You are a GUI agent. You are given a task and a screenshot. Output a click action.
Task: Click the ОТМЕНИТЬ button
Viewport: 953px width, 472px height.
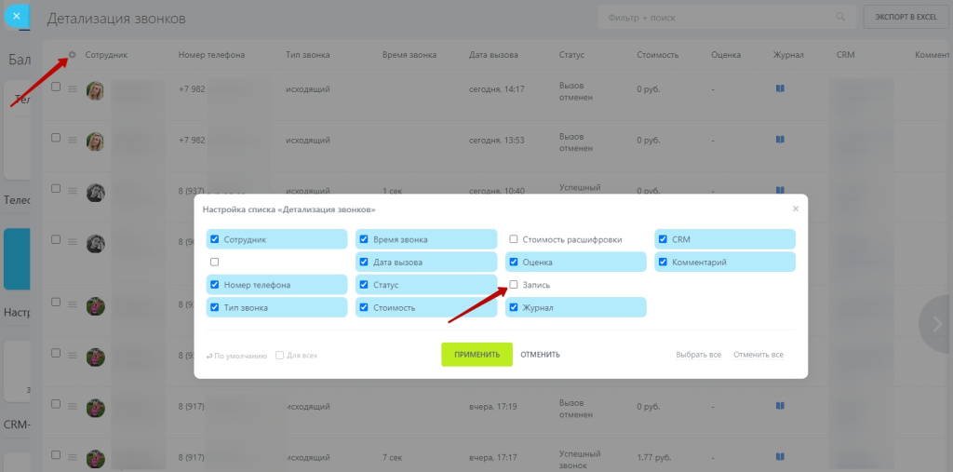(x=540, y=355)
